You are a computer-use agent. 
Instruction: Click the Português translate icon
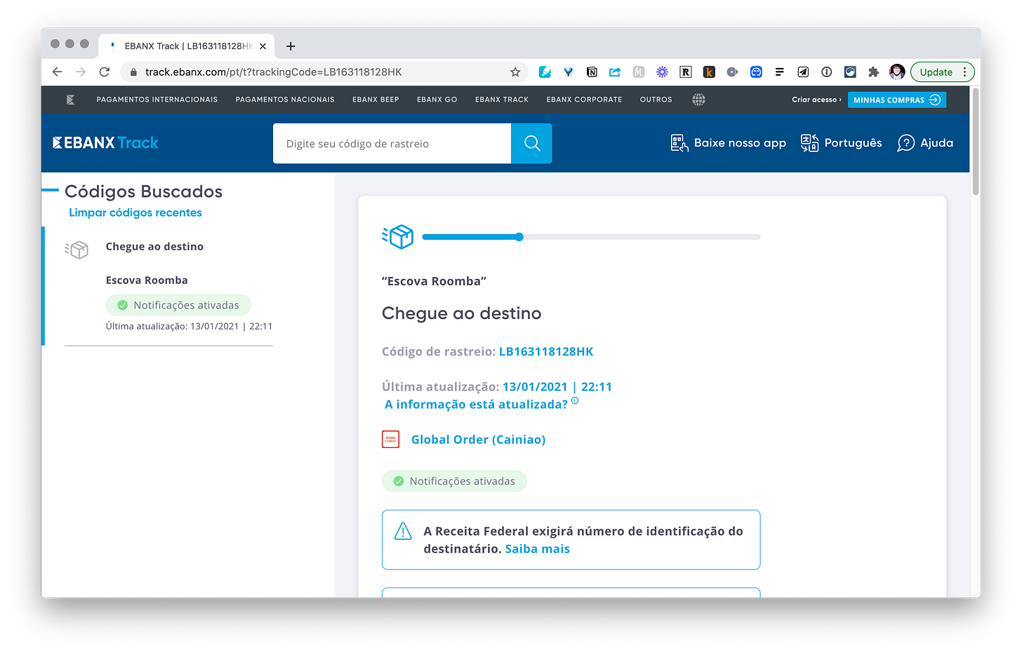point(809,143)
